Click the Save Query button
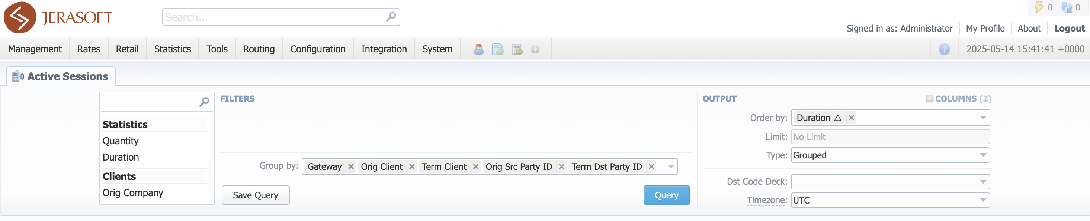The height and width of the screenshot is (221, 1090). [x=256, y=195]
